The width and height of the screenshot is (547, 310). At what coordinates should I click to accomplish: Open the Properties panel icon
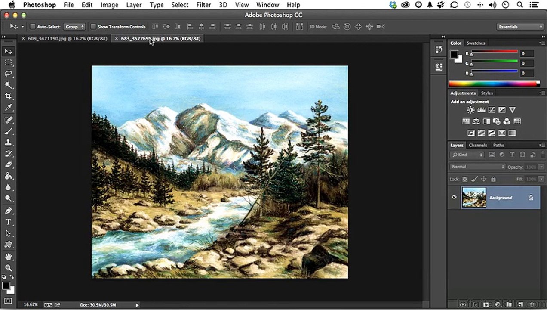point(439,67)
